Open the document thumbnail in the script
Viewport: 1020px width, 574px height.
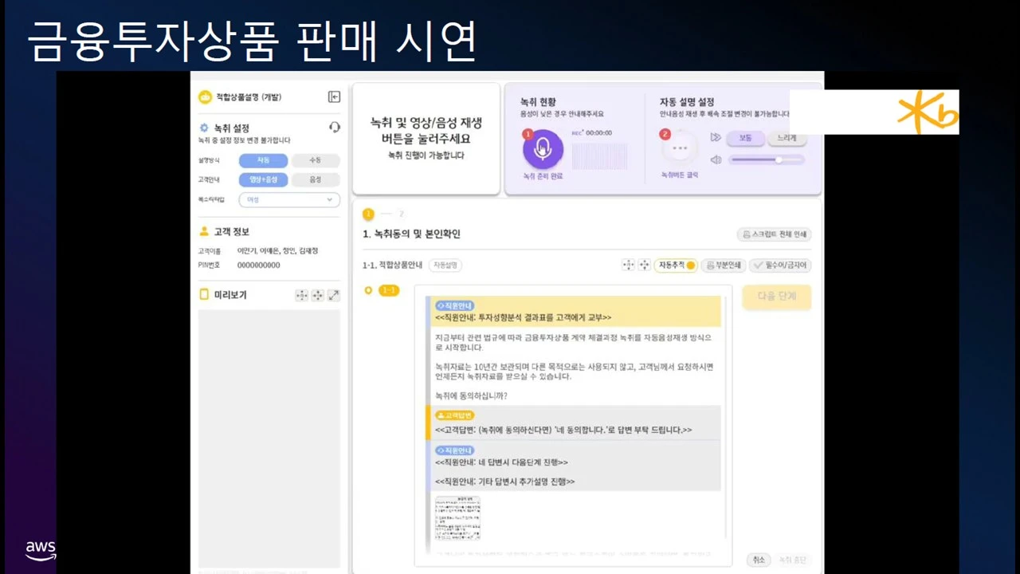[457, 518]
